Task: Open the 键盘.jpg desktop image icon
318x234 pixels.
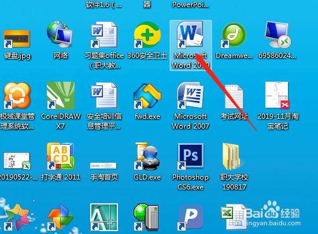Action: click(x=17, y=39)
